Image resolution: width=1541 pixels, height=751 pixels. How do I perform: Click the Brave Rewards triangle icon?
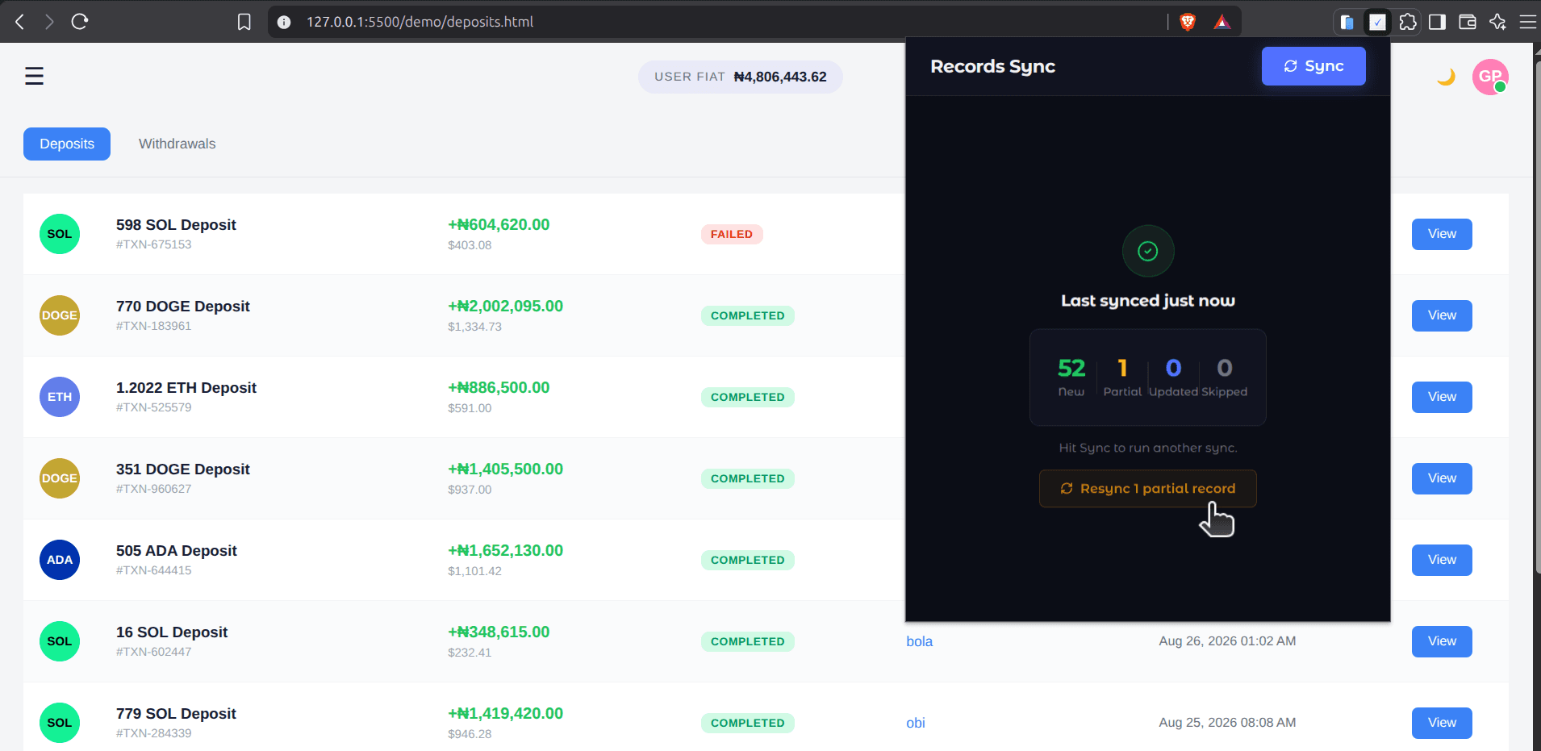(1222, 22)
